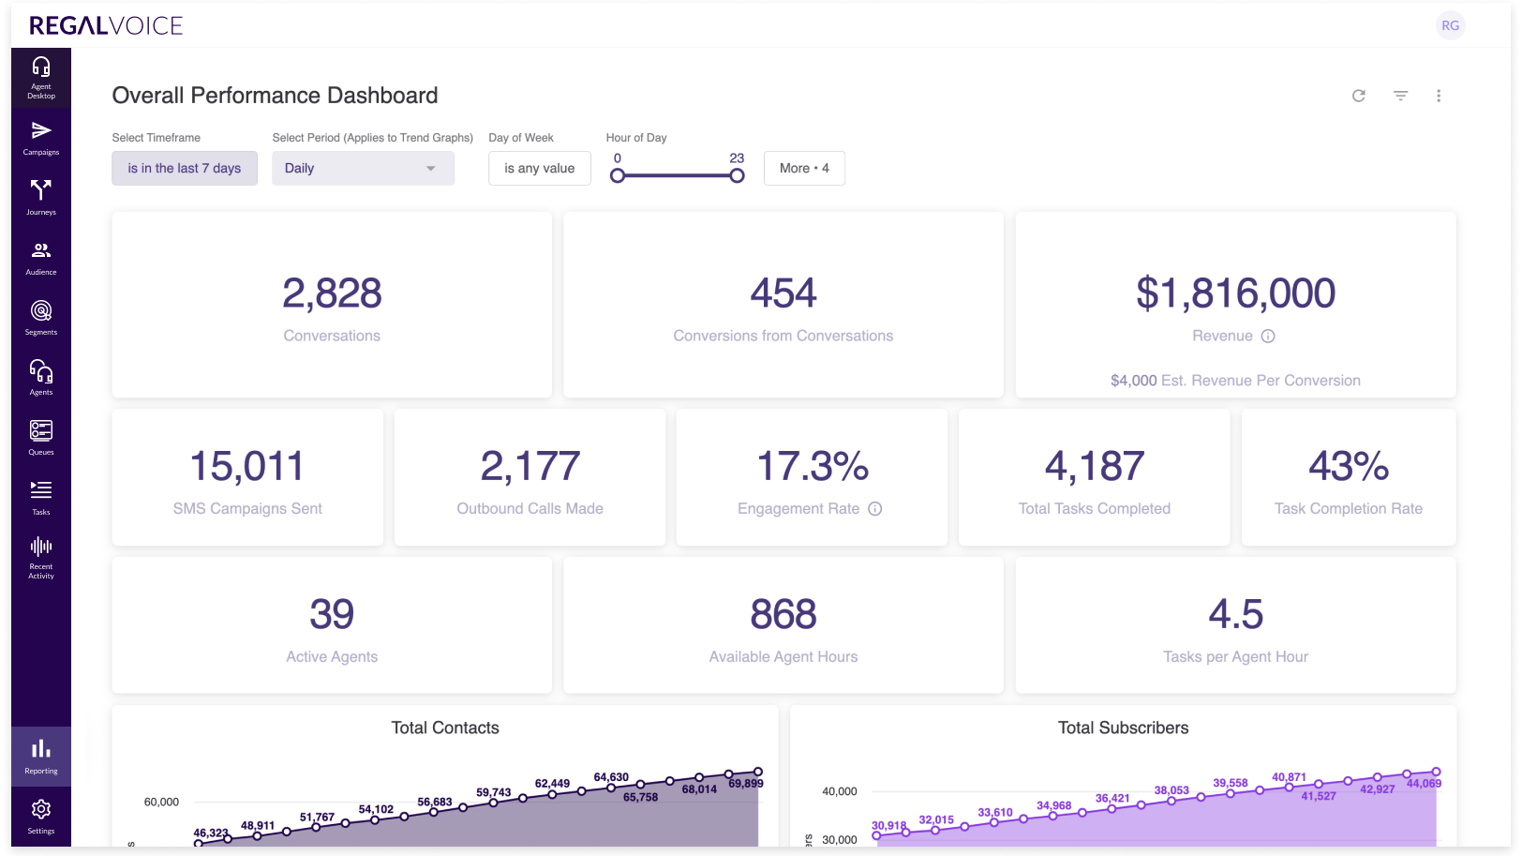Go to Campaigns in the sidebar
Viewport: 1522px width, 856px height.
tap(41, 137)
